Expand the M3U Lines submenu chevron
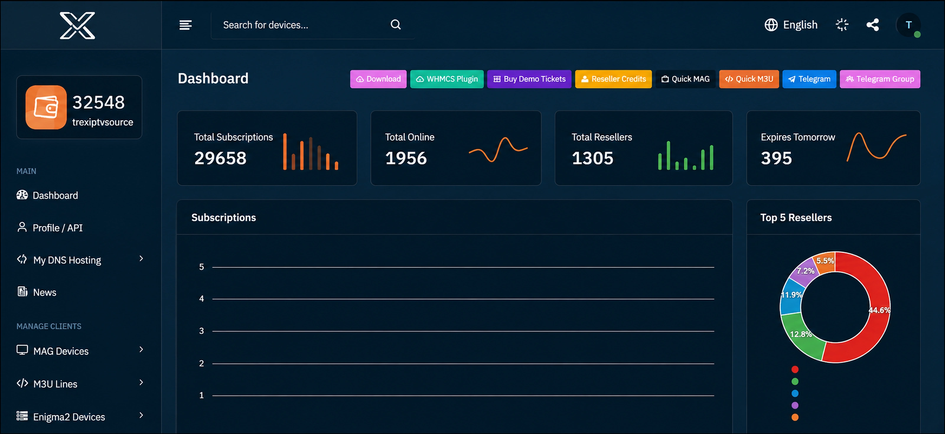The image size is (945, 434). pos(141,383)
